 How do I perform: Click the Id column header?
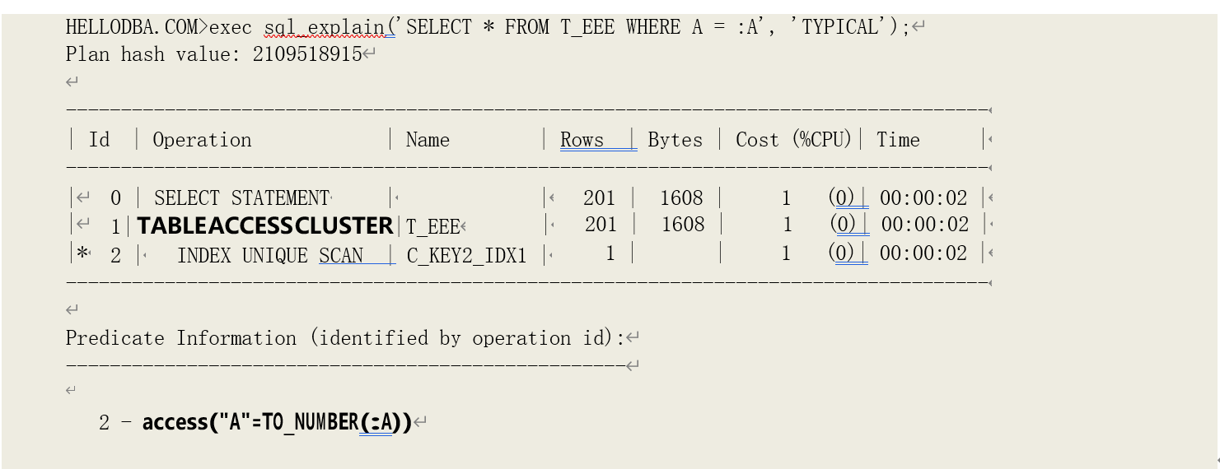pos(99,140)
